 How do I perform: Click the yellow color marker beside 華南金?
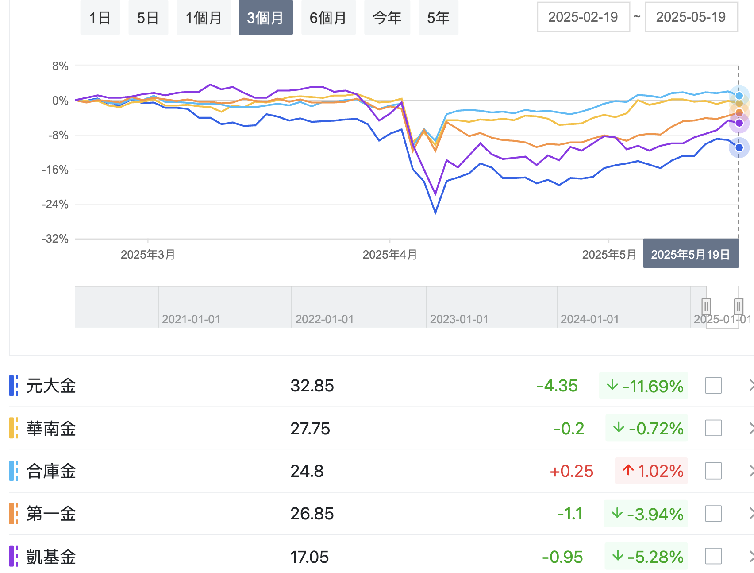click(x=14, y=428)
